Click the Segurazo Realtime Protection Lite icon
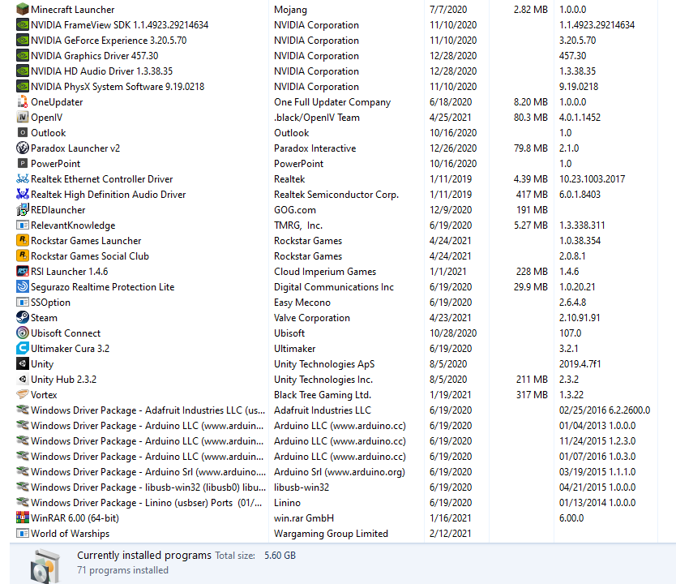 coord(23,286)
